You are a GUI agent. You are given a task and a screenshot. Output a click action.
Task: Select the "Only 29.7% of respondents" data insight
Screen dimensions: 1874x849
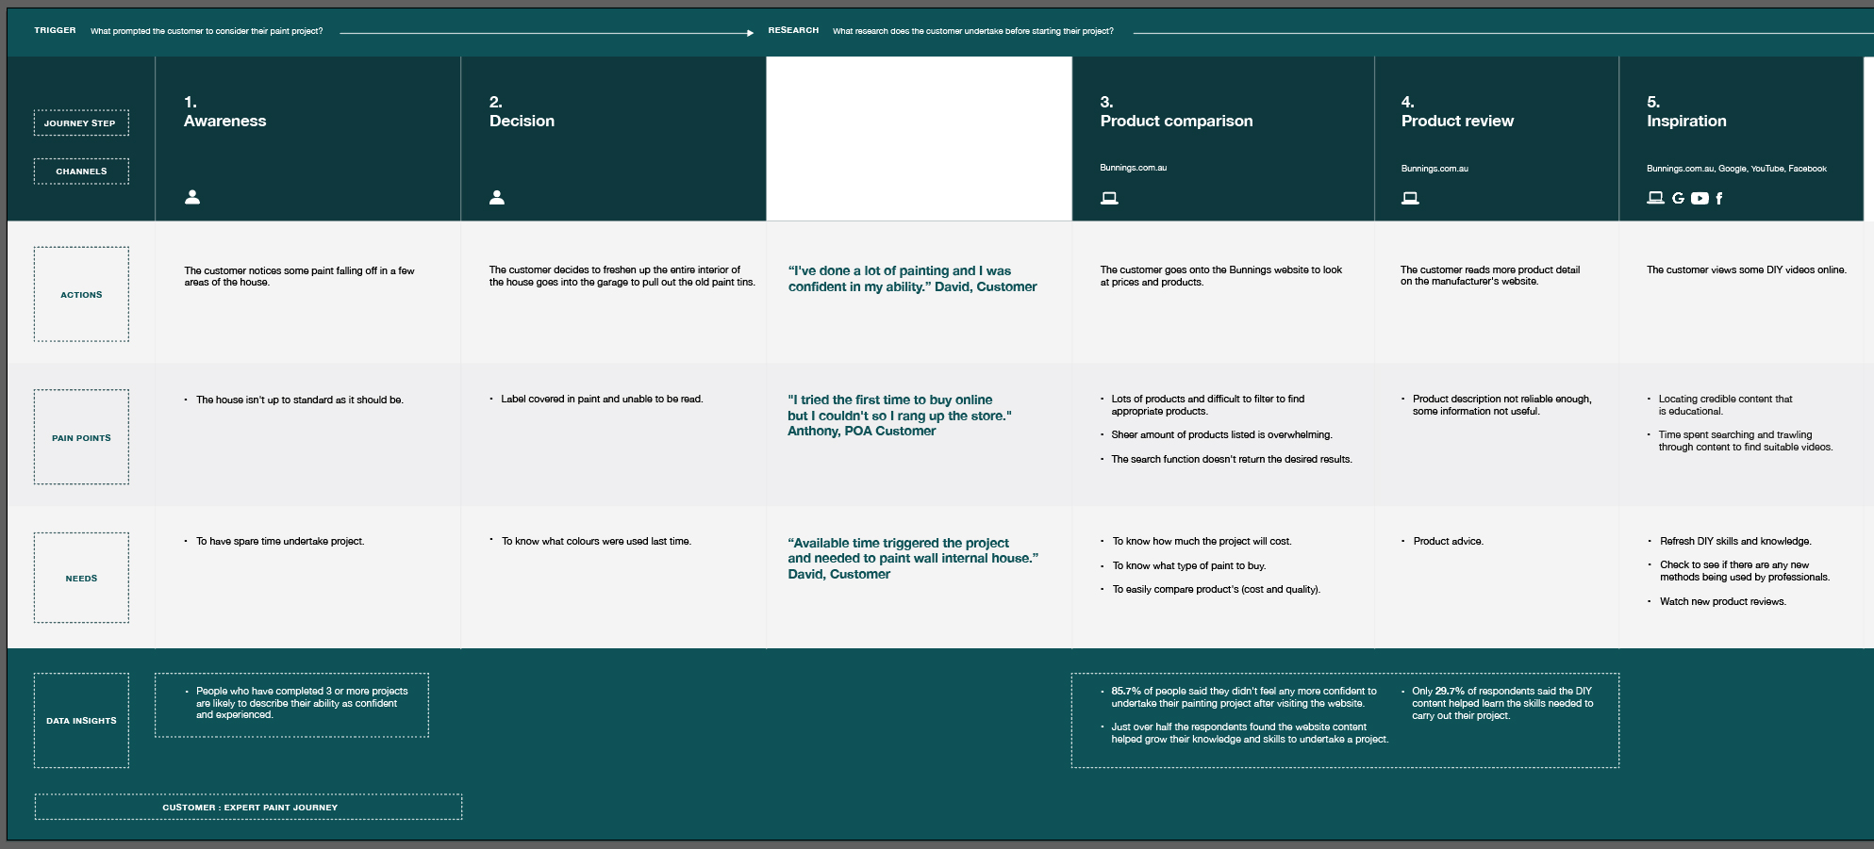(x=1502, y=703)
